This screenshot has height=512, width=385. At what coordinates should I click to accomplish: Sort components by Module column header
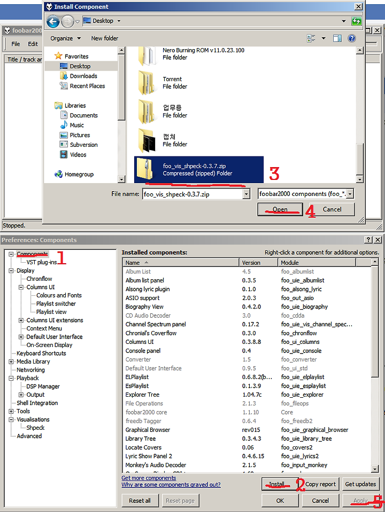(317, 263)
